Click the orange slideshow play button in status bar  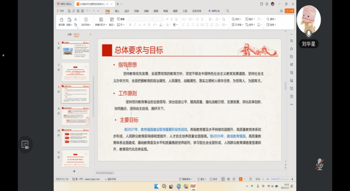240,179
